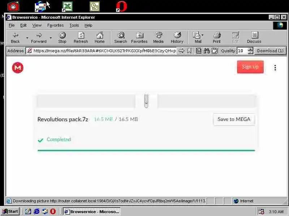Click the clipboard icon before Quality
The width and height of the screenshot is (289, 216).
pos(214,51)
